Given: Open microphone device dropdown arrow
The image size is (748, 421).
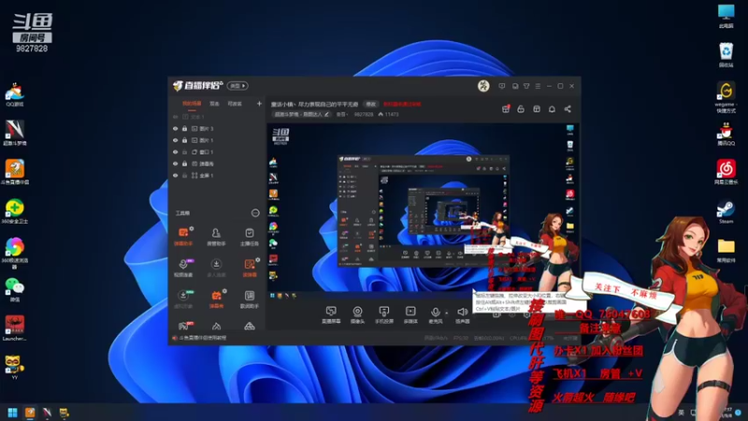Looking at the screenshot, I should pos(447,313).
